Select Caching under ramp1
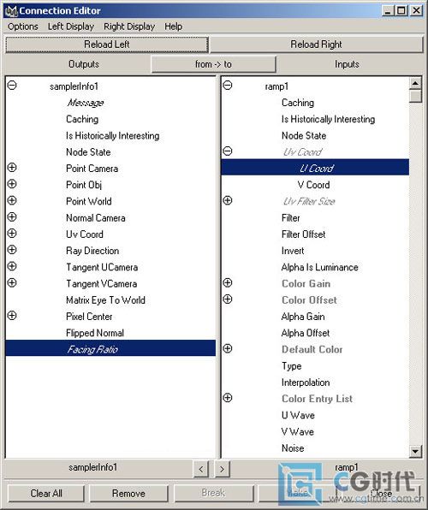 (x=298, y=103)
